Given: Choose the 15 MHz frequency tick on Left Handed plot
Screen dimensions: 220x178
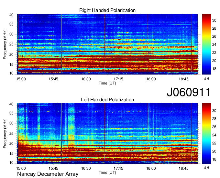Looking at the screenshot, I should [11, 154].
